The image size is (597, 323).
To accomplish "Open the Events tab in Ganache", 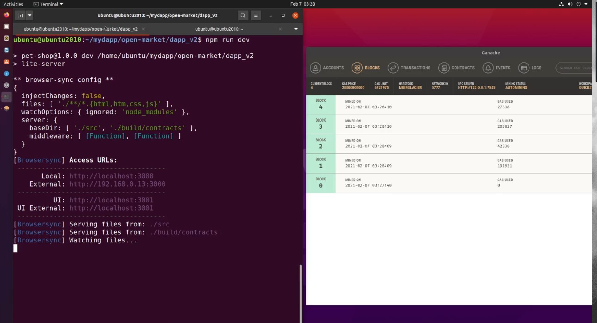I will [496, 68].
